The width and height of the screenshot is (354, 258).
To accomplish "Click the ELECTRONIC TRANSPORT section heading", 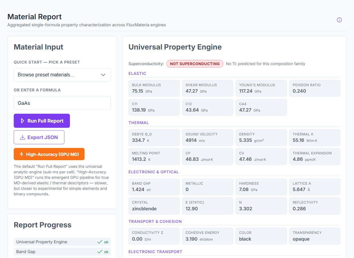I will pyautogui.click(x=155, y=252).
